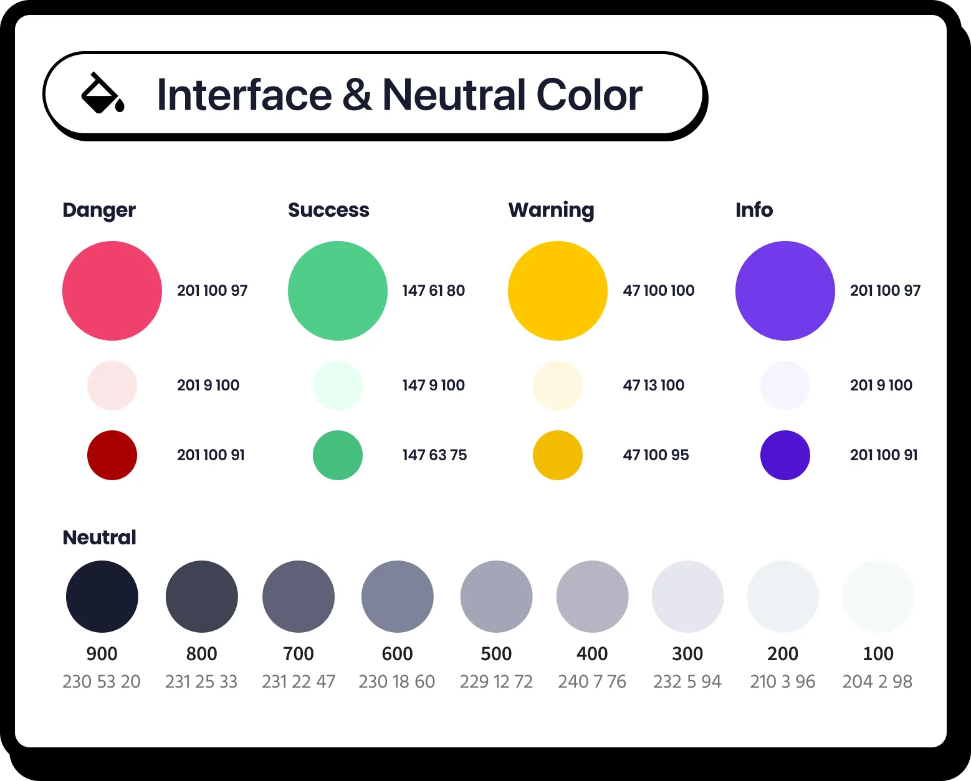Click the Neutral value "231 22 47"

[x=299, y=682]
